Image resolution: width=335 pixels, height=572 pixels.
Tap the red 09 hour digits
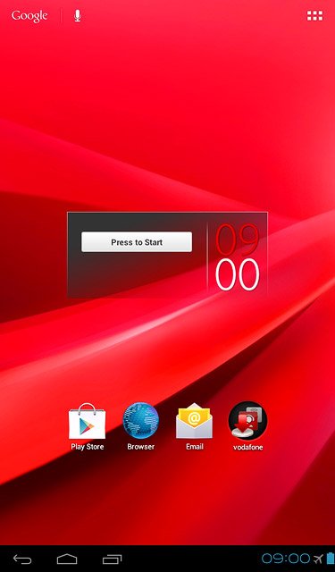(x=238, y=239)
